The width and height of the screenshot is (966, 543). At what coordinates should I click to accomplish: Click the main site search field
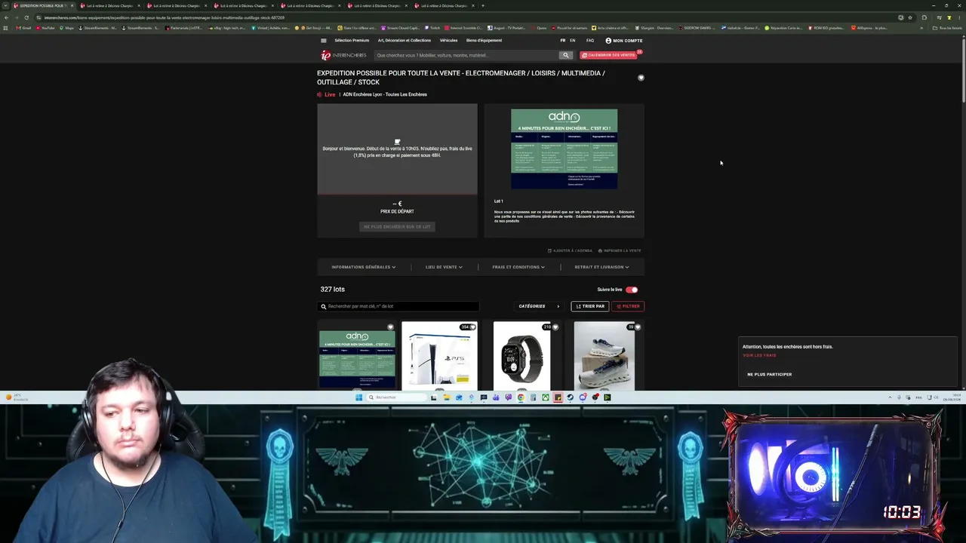(466, 55)
